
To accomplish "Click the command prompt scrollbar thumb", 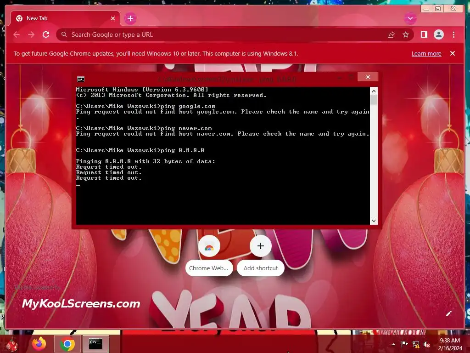I will coord(374,100).
